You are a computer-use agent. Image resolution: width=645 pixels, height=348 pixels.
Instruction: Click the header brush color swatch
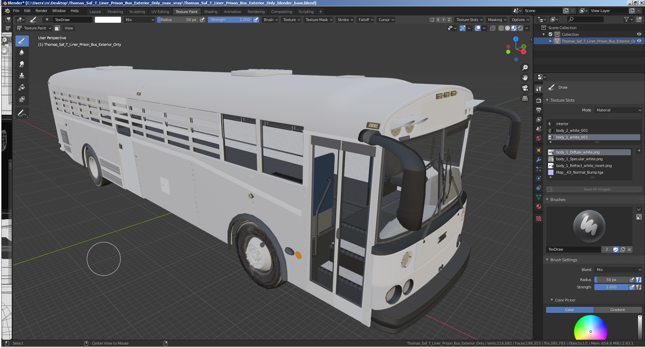coord(108,20)
